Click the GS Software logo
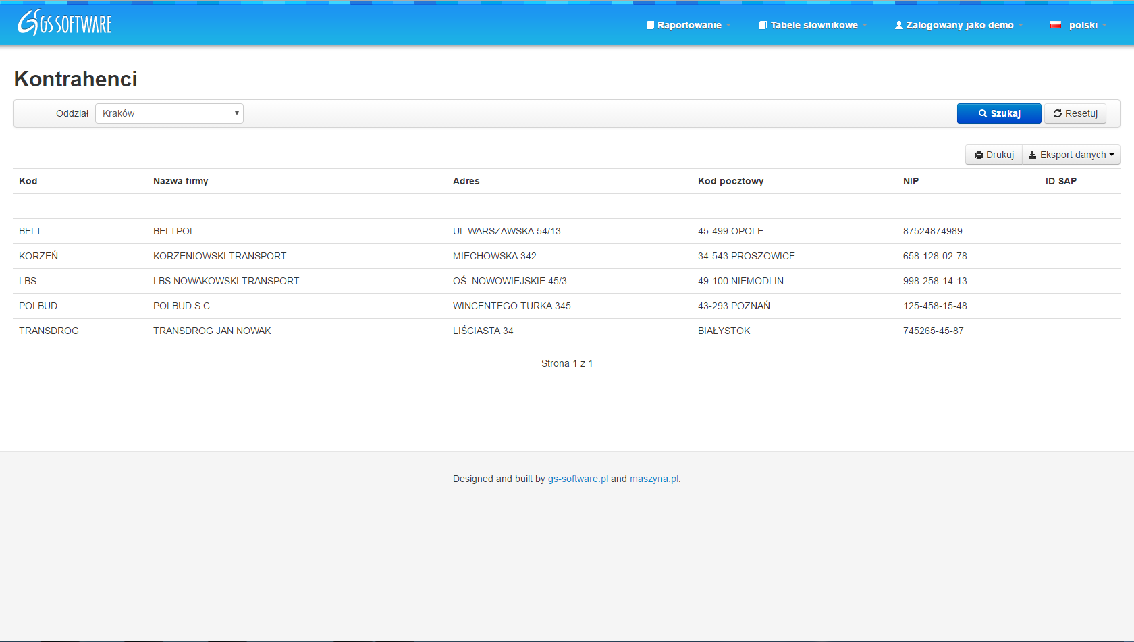The image size is (1134, 642). [65, 23]
